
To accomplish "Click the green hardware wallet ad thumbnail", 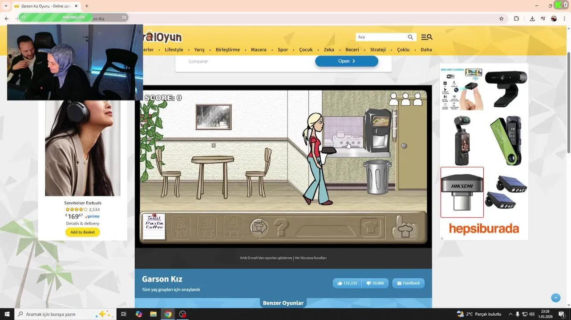I will (506, 140).
